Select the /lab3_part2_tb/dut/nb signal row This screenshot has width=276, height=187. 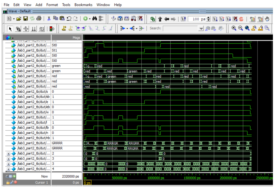[33, 138]
